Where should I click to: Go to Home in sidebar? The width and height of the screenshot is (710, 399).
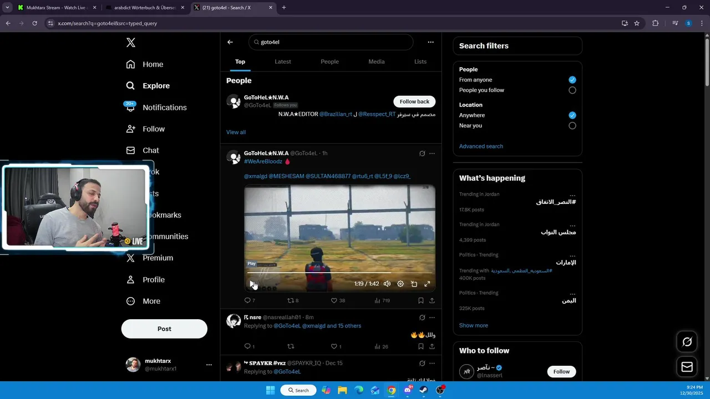tap(145, 64)
